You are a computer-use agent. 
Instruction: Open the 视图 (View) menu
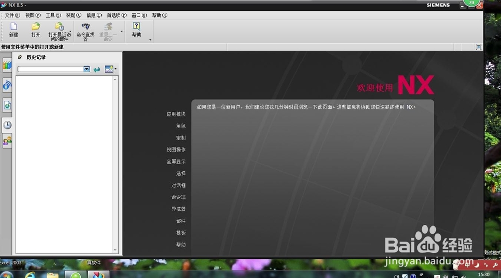[x=33, y=16]
